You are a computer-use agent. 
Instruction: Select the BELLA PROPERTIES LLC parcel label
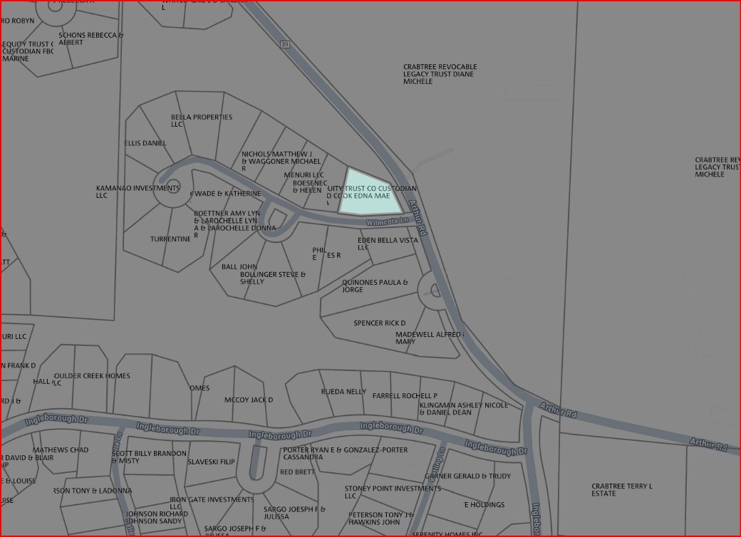202,120
